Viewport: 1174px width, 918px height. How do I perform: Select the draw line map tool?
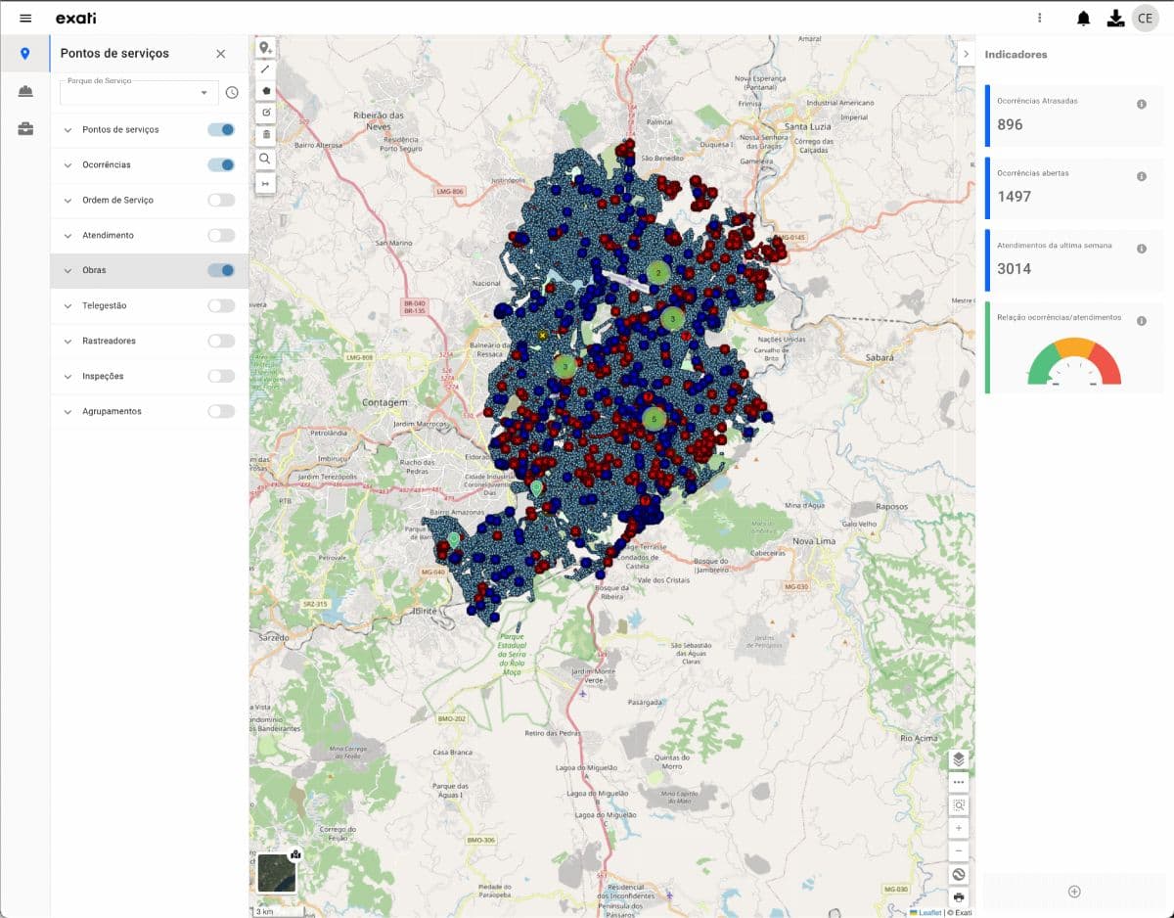pyautogui.click(x=265, y=69)
